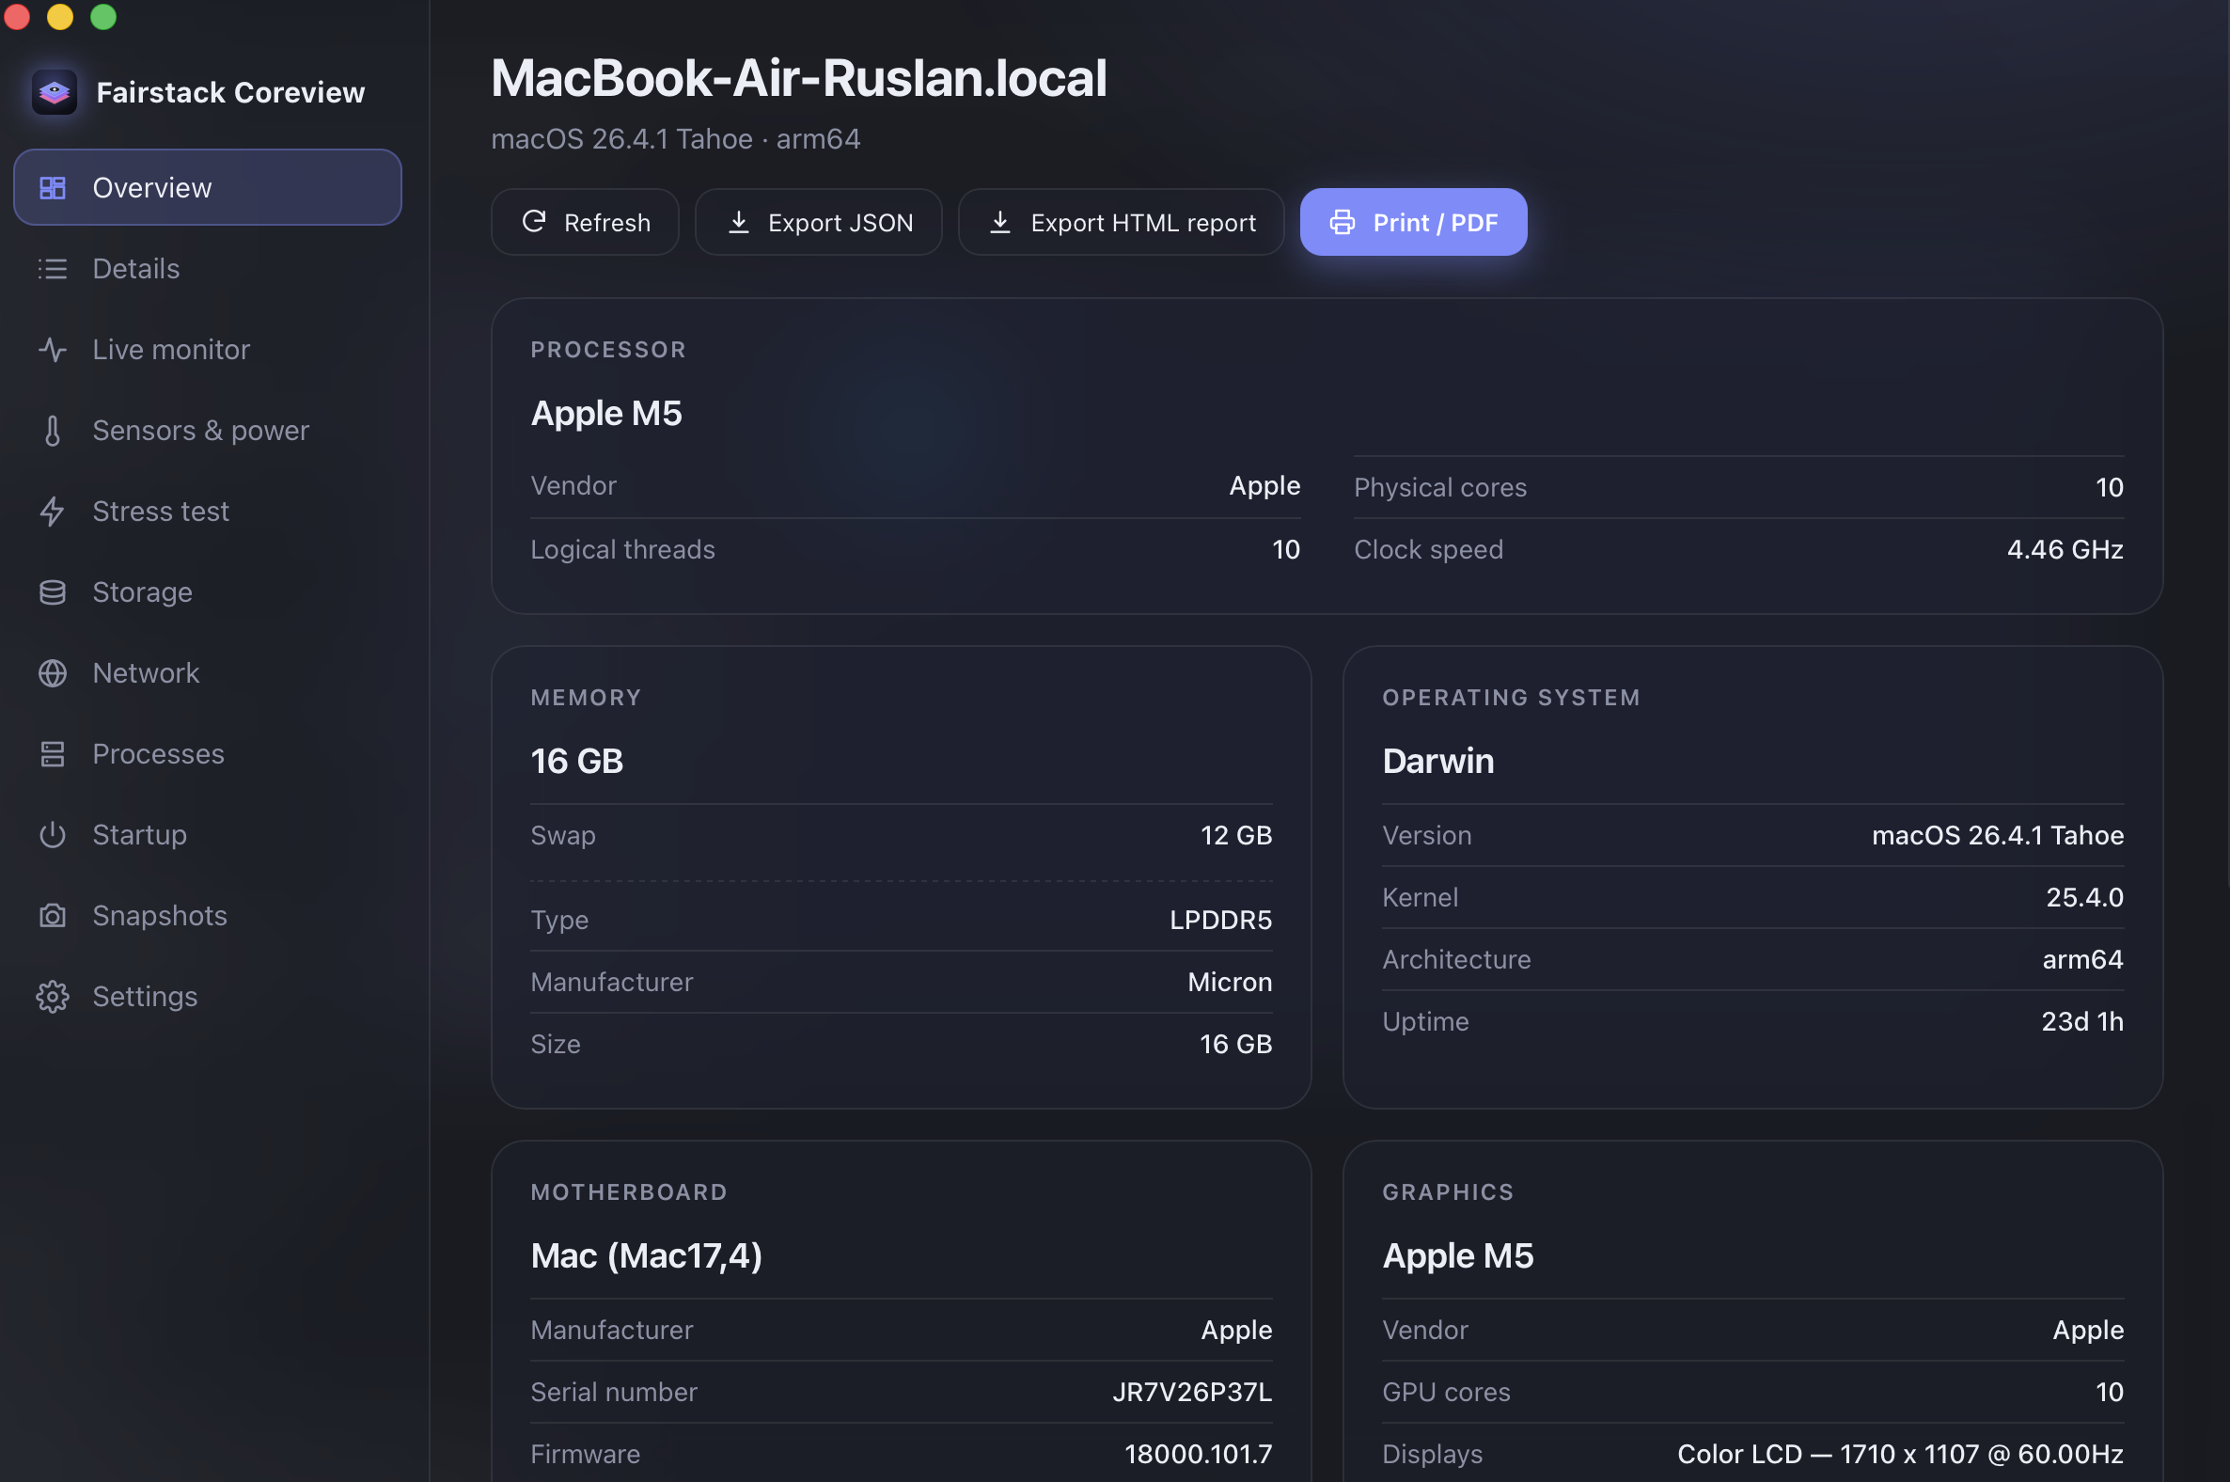The width and height of the screenshot is (2230, 1482).
Task: Select the Network label in sidebar
Action: tap(147, 673)
